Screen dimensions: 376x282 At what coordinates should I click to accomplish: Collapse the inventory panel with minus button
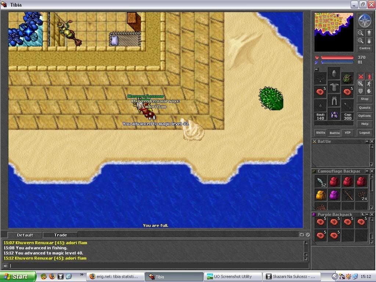pyautogui.click(x=317, y=69)
